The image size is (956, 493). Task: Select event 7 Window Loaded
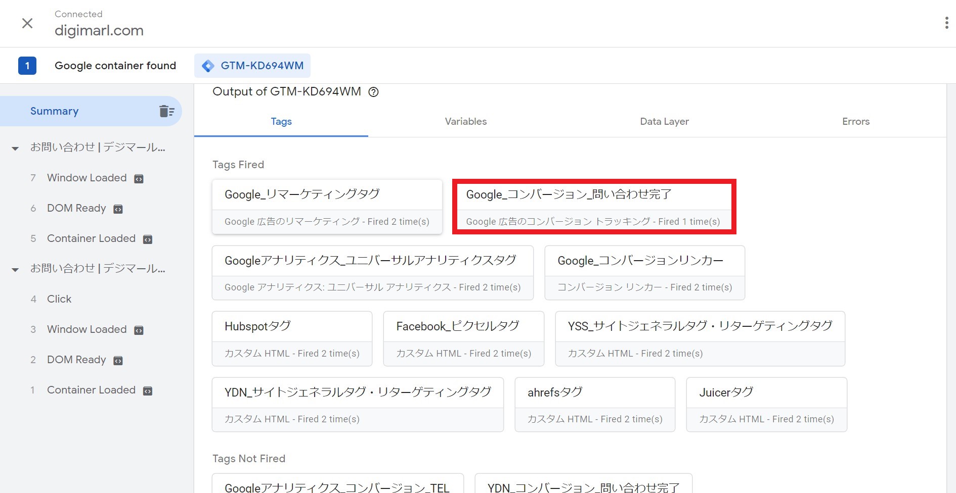(87, 178)
